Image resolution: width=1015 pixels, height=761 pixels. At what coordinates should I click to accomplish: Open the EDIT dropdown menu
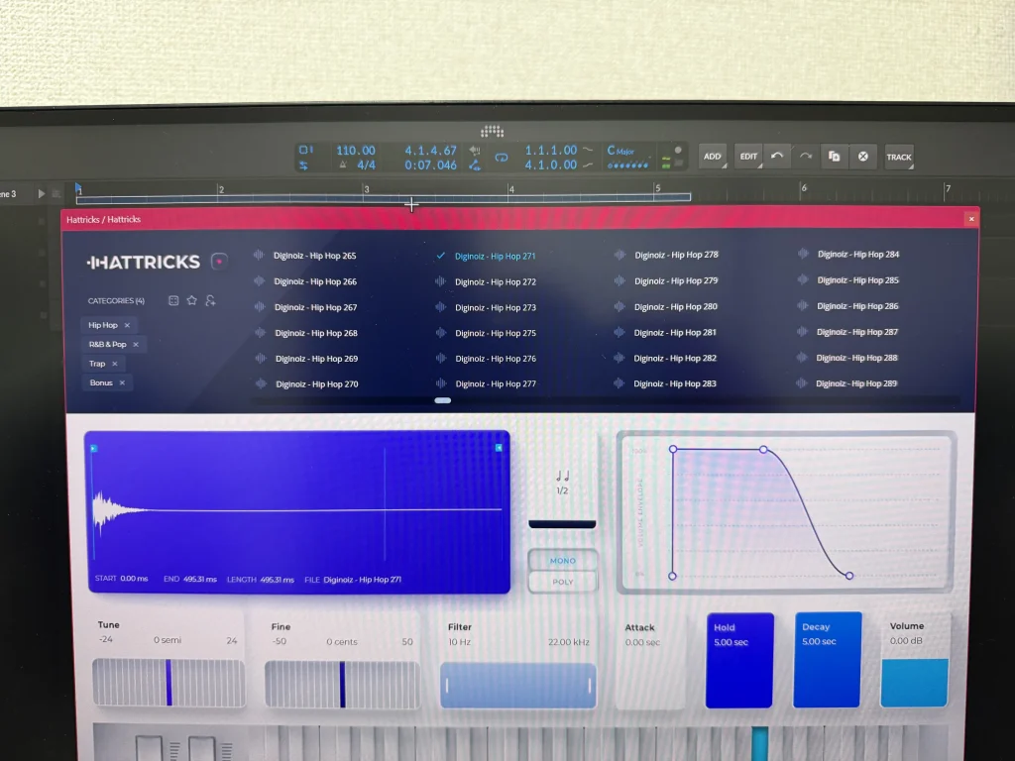pyautogui.click(x=748, y=157)
